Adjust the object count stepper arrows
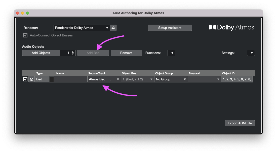 (73, 53)
